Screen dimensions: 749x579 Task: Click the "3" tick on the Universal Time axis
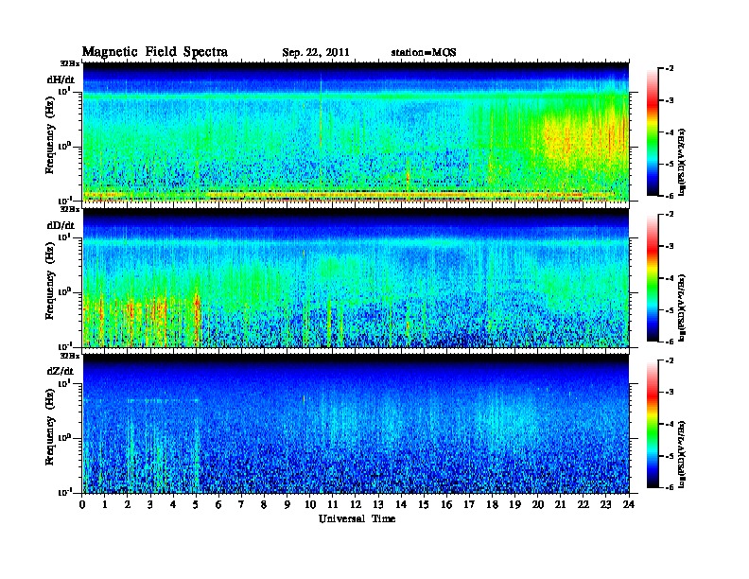(150, 504)
